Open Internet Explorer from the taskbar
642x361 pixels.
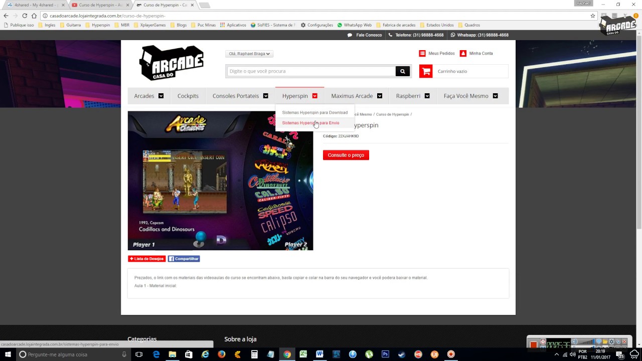point(205,354)
